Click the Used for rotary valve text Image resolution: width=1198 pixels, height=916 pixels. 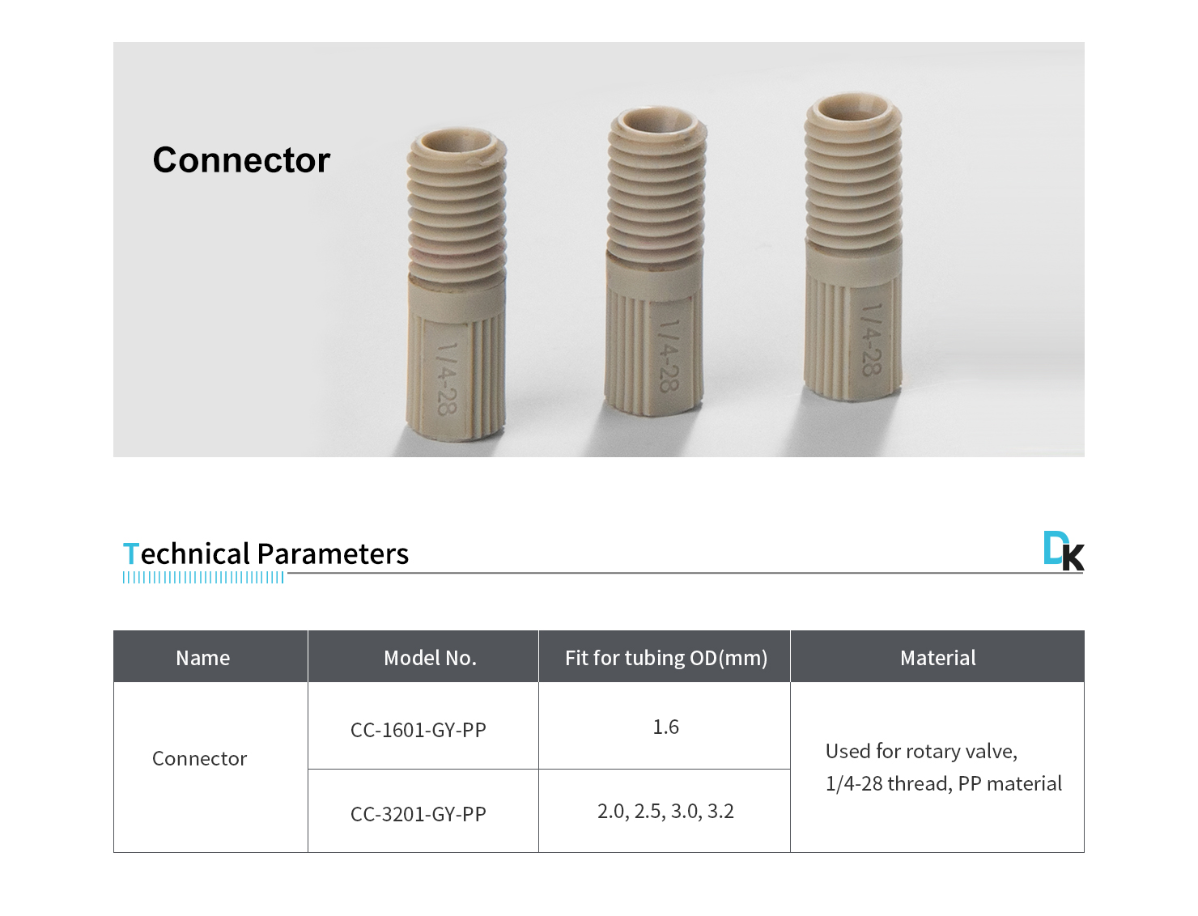921,751
